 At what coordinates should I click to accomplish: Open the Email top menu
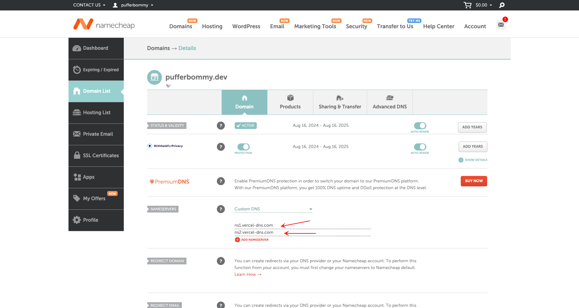pos(277,26)
